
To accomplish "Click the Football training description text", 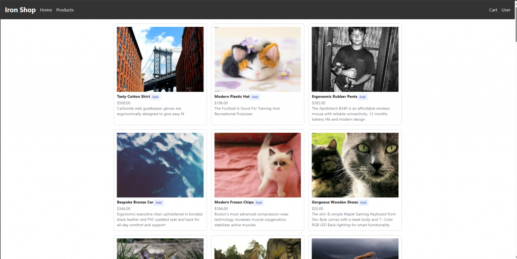I will coord(247,111).
